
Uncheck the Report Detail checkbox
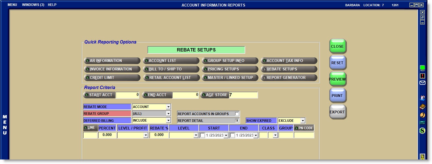coord(237,121)
